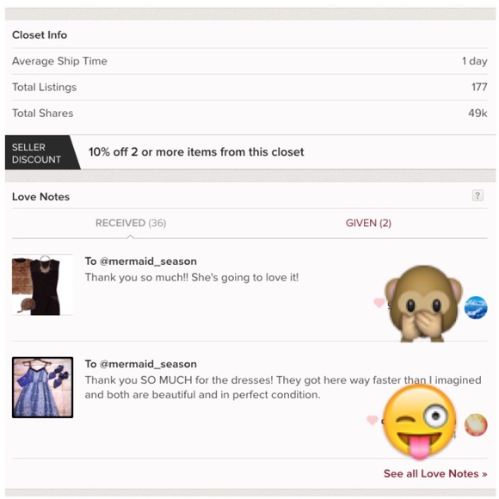The height and width of the screenshot is (499, 499).
Task: Click the Love Notes help question-mark icon
Action: [477, 195]
